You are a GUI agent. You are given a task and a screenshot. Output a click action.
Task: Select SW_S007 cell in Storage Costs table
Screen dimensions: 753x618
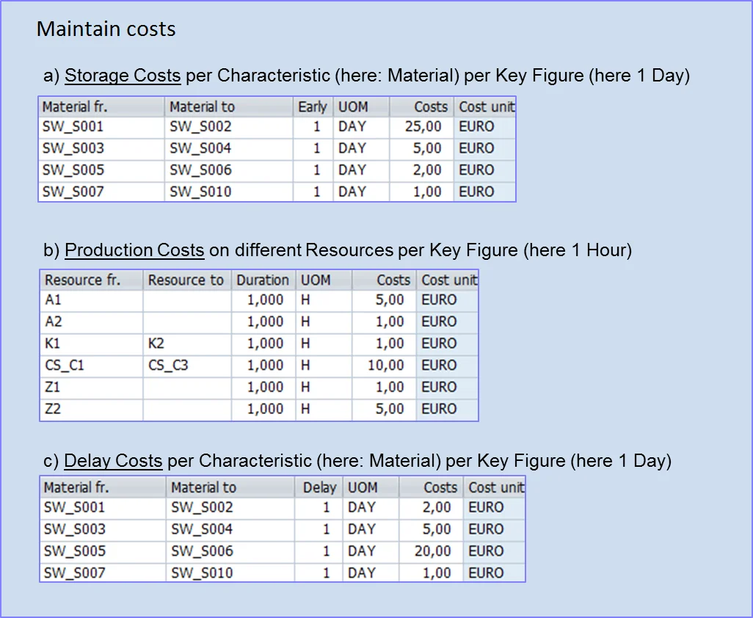tap(101, 192)
